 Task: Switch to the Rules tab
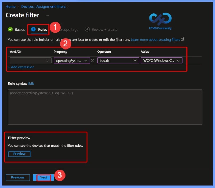(42, 30)
